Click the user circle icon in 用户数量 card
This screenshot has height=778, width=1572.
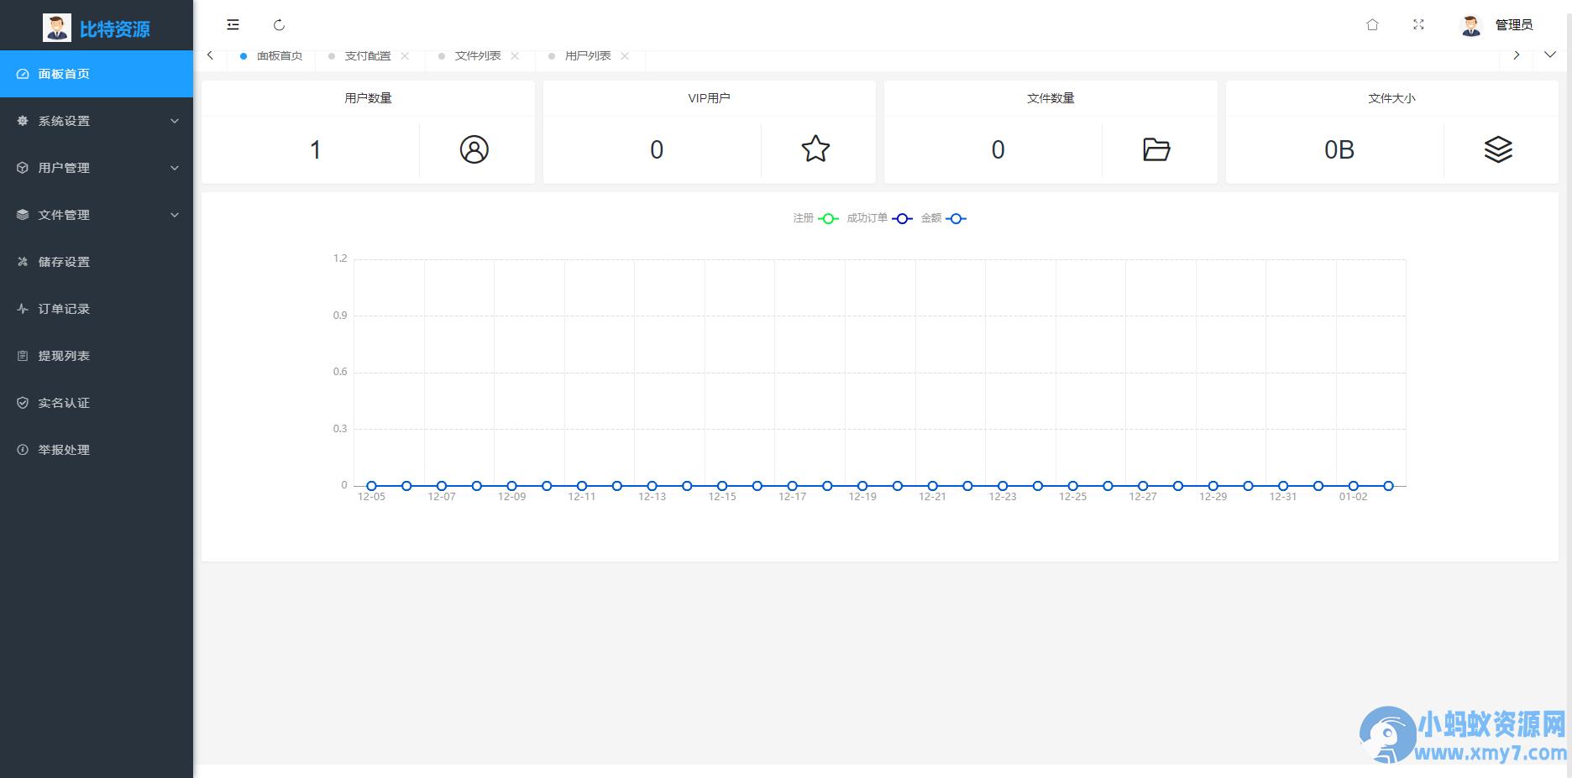click(474, 149)
